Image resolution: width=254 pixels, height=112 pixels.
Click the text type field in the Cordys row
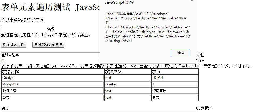(128, 77)
